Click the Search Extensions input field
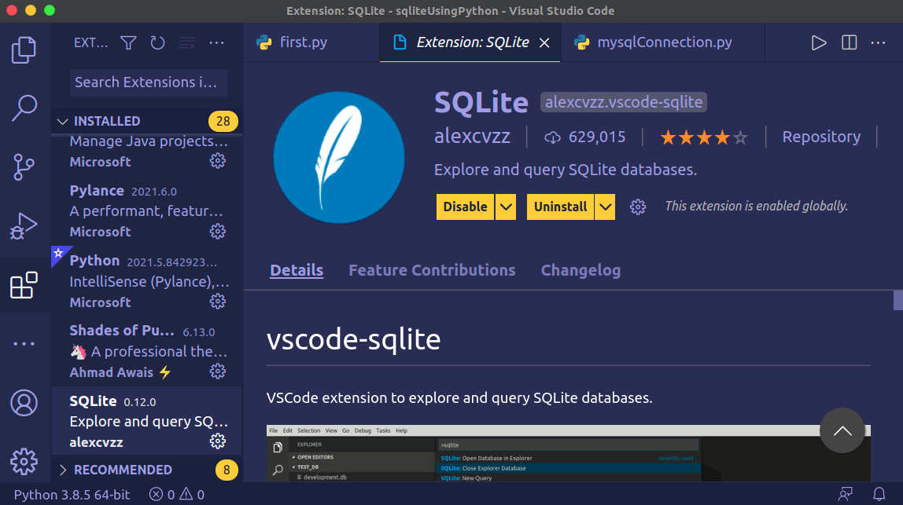Image resolution: width=903 pixels, height=505 pixels. click(x=148, y=82)
